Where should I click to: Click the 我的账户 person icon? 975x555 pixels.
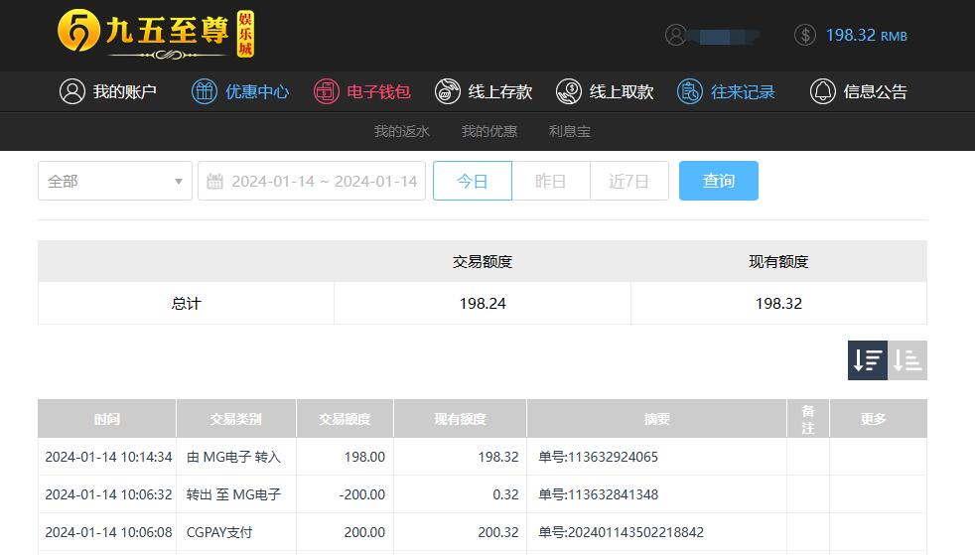point(72,91)
